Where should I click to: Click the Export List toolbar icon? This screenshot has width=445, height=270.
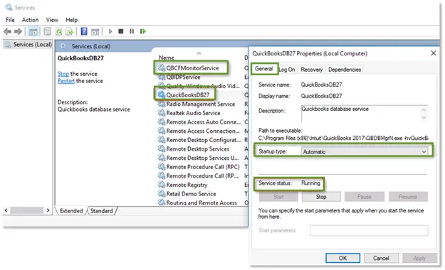click(x=70, y=31)
